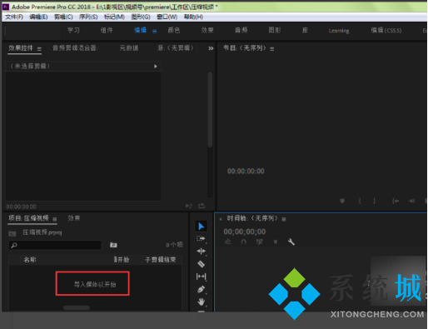Select the Track Select Forward tool

pos(201,238)
